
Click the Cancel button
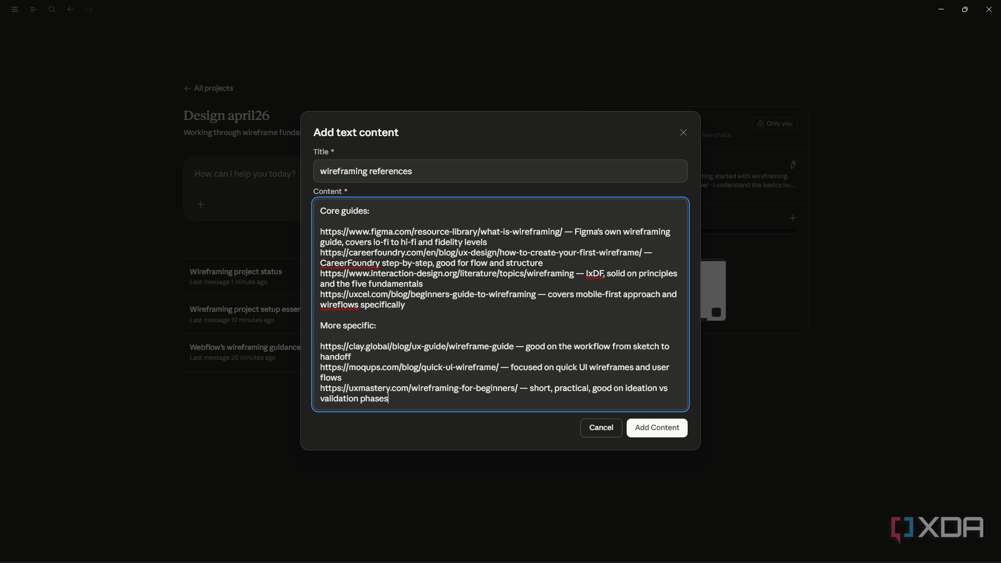pyautogui.click(x=601, y=427)
